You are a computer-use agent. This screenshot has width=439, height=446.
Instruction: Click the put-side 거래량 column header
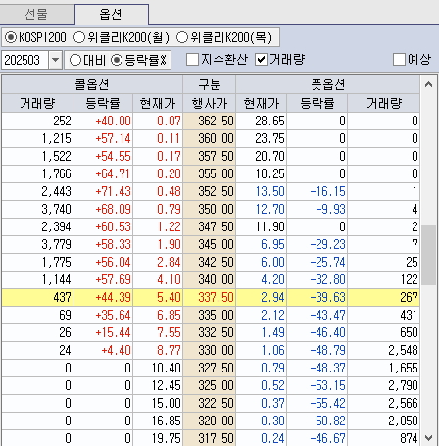pos(384,103)
